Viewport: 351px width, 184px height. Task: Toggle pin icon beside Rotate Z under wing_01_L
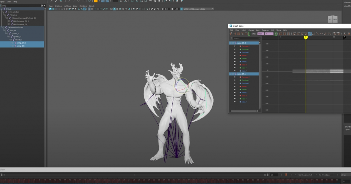point(234,93)
